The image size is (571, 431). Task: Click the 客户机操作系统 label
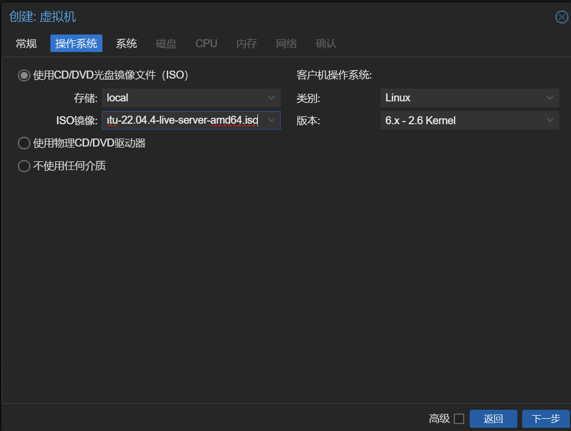coord(334,75)
